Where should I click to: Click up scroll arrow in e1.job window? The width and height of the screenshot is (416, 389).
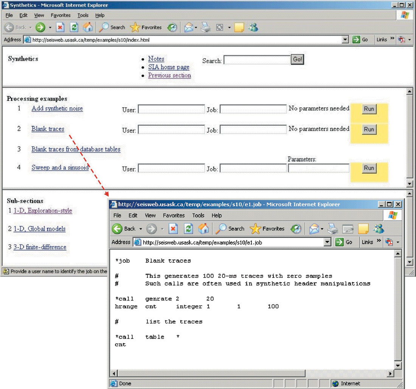(398, 254)
